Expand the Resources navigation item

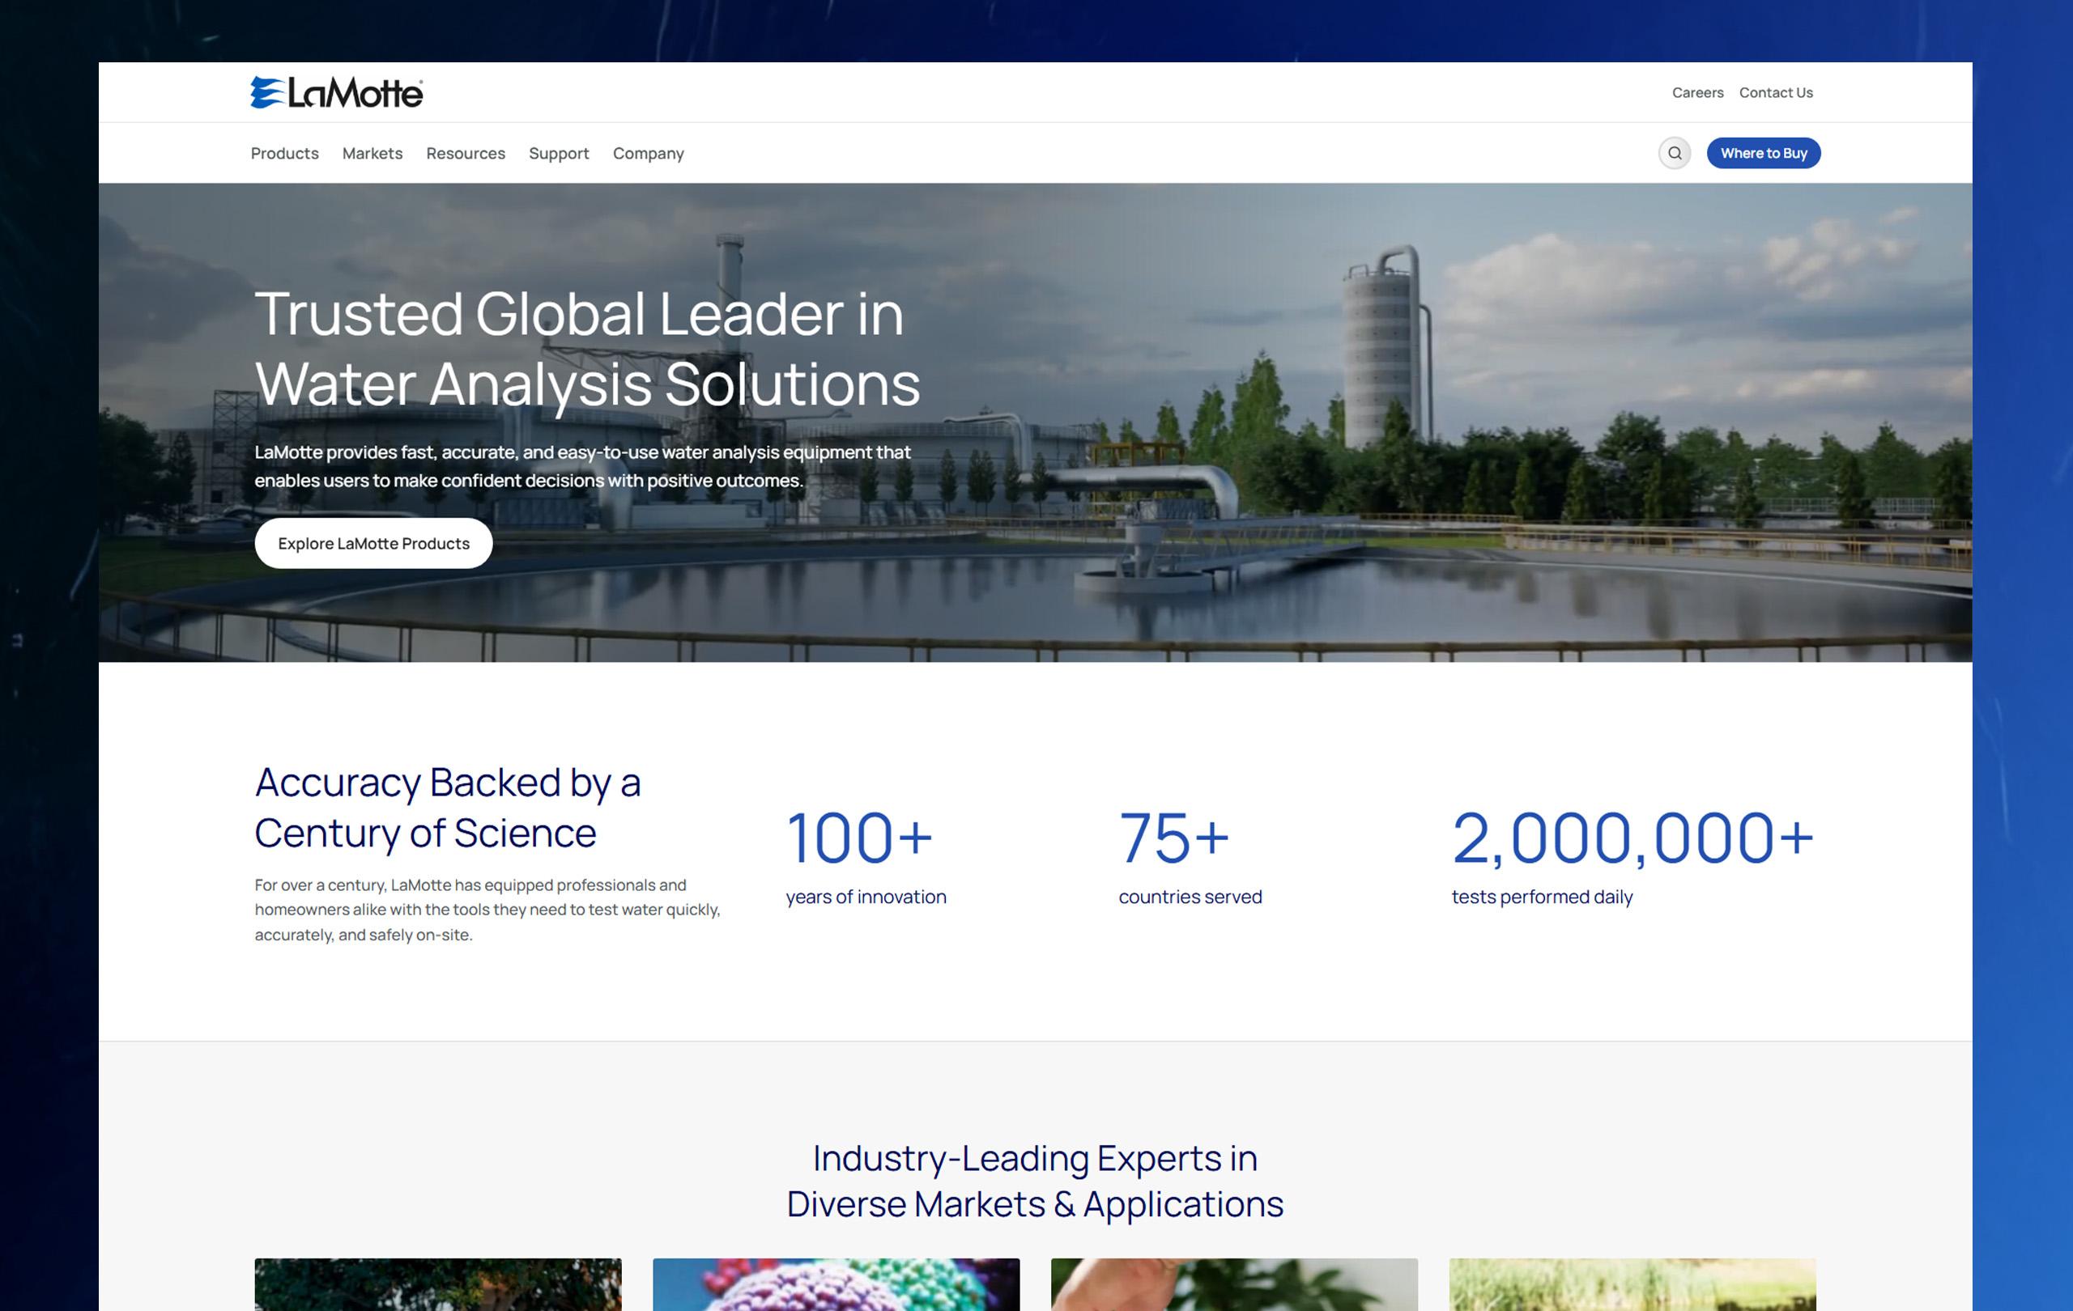click(465, 153)
